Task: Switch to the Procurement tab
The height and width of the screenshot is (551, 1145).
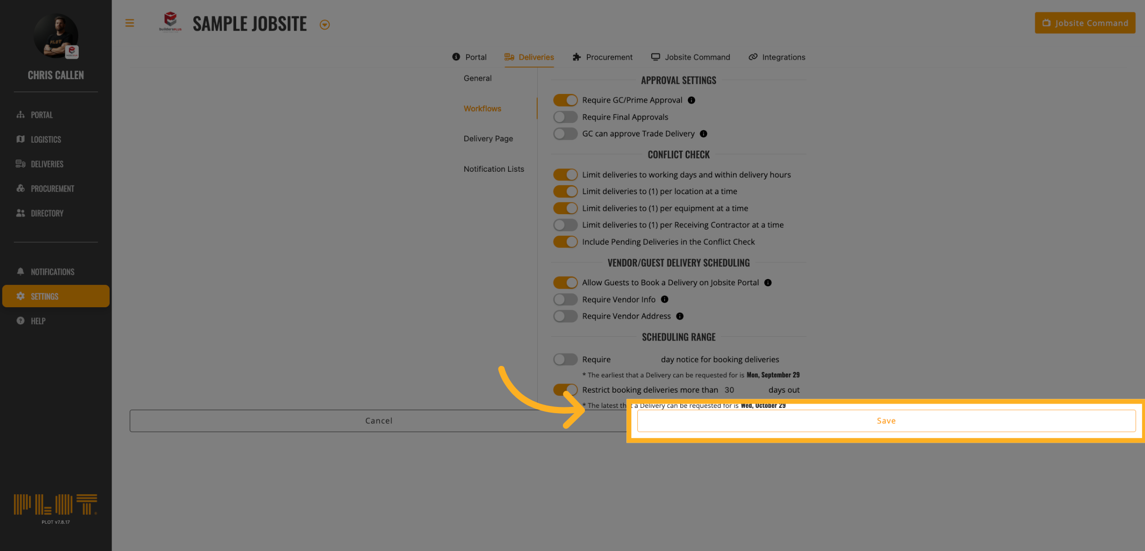Action: (602, 57)
